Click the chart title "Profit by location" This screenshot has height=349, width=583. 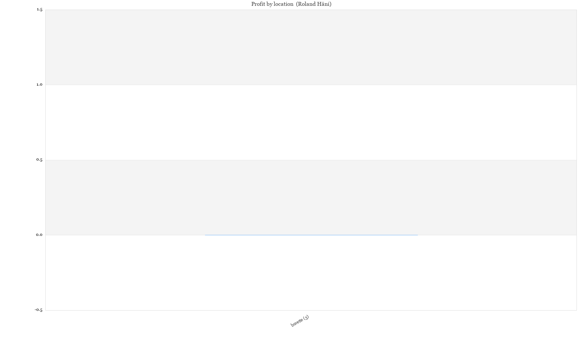(x=272, y=4)
